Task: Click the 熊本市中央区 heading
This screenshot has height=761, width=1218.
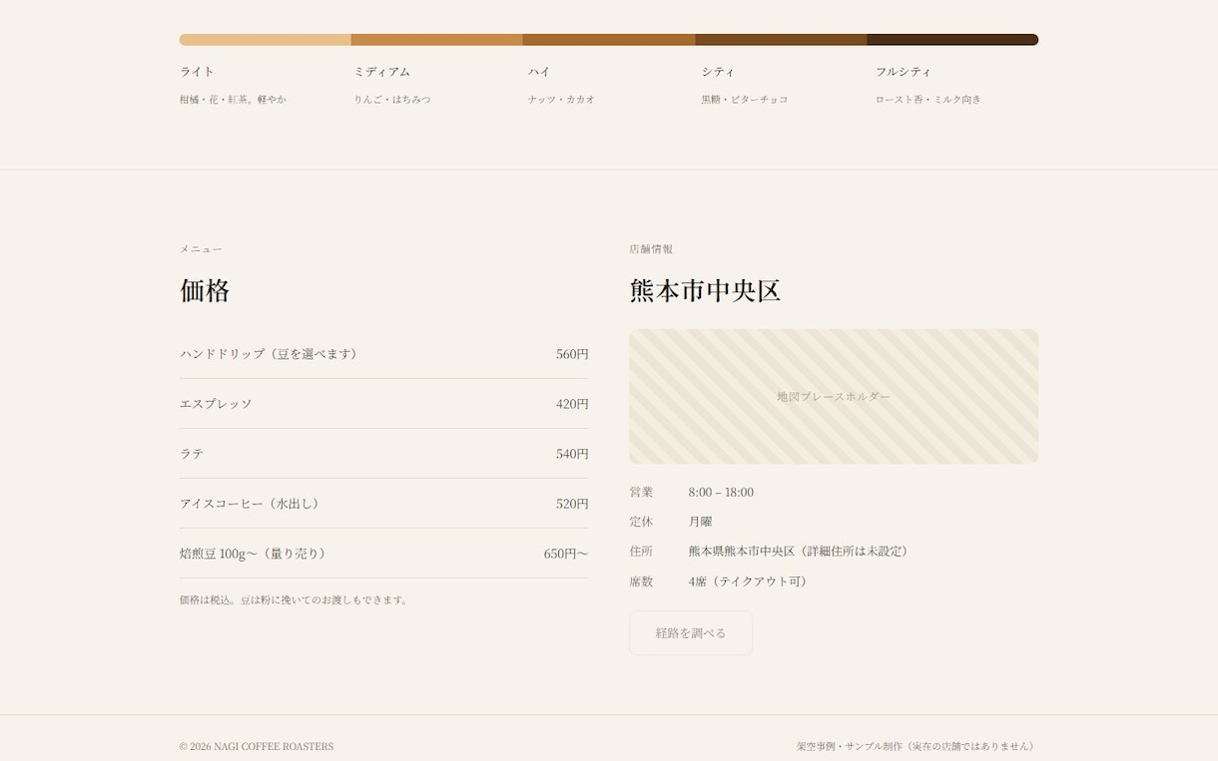Action: point(705,290)
